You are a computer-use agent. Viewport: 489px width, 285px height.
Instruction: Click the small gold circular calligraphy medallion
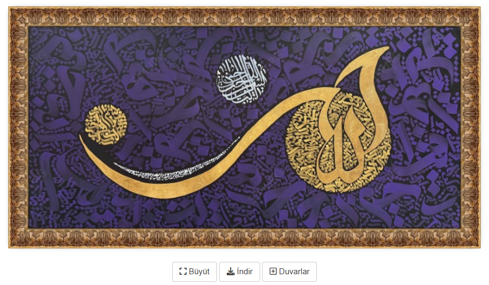(106, 125)
